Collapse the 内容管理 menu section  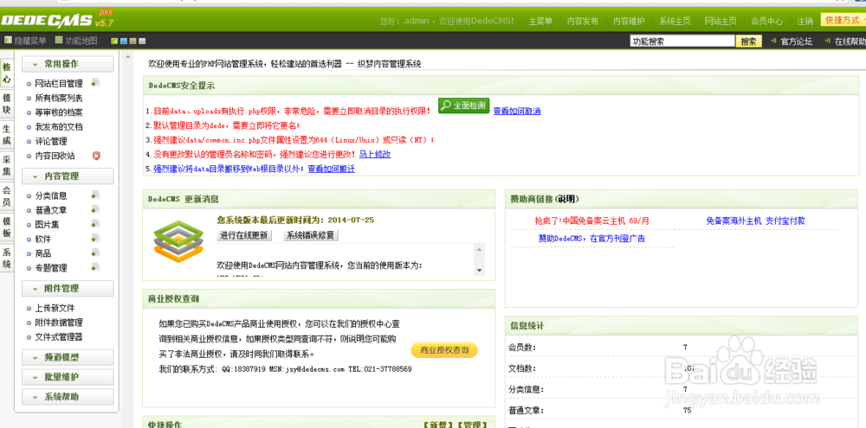point(68,176)
